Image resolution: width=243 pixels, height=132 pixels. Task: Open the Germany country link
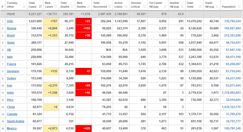pyautogui.click(x=13, y=71)
